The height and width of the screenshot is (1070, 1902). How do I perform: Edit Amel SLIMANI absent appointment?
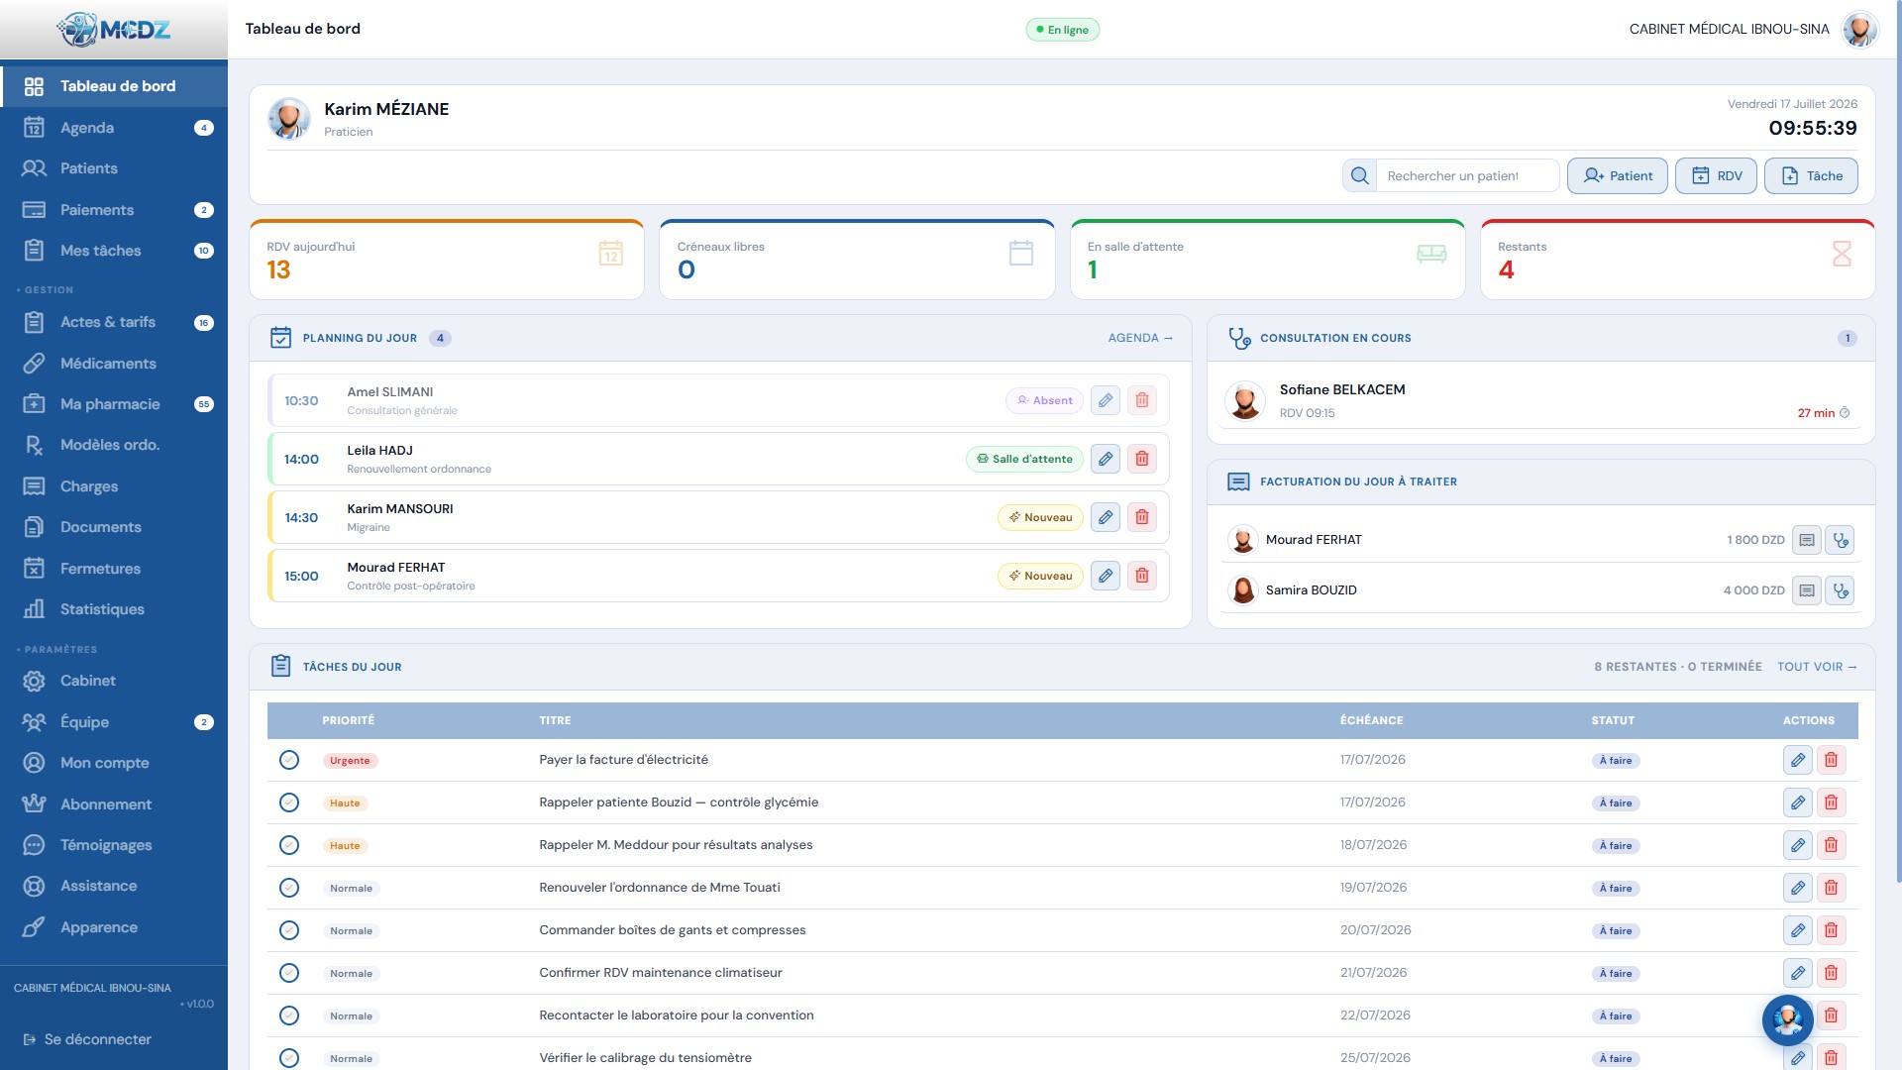(x=1106, y=400)
